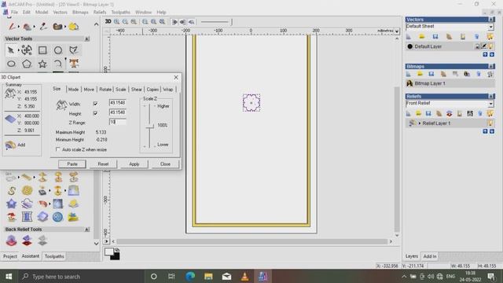Click the round blue texture relief icon

click(x=57, y=217)
